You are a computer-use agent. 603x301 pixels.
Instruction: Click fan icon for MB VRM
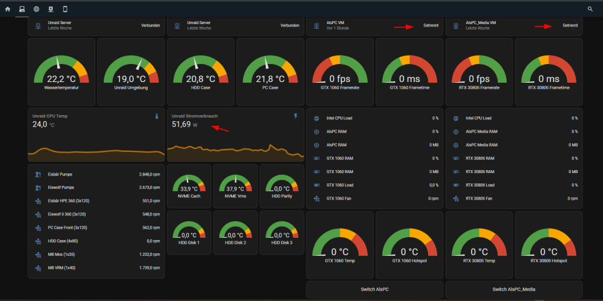tap(37, 268)
